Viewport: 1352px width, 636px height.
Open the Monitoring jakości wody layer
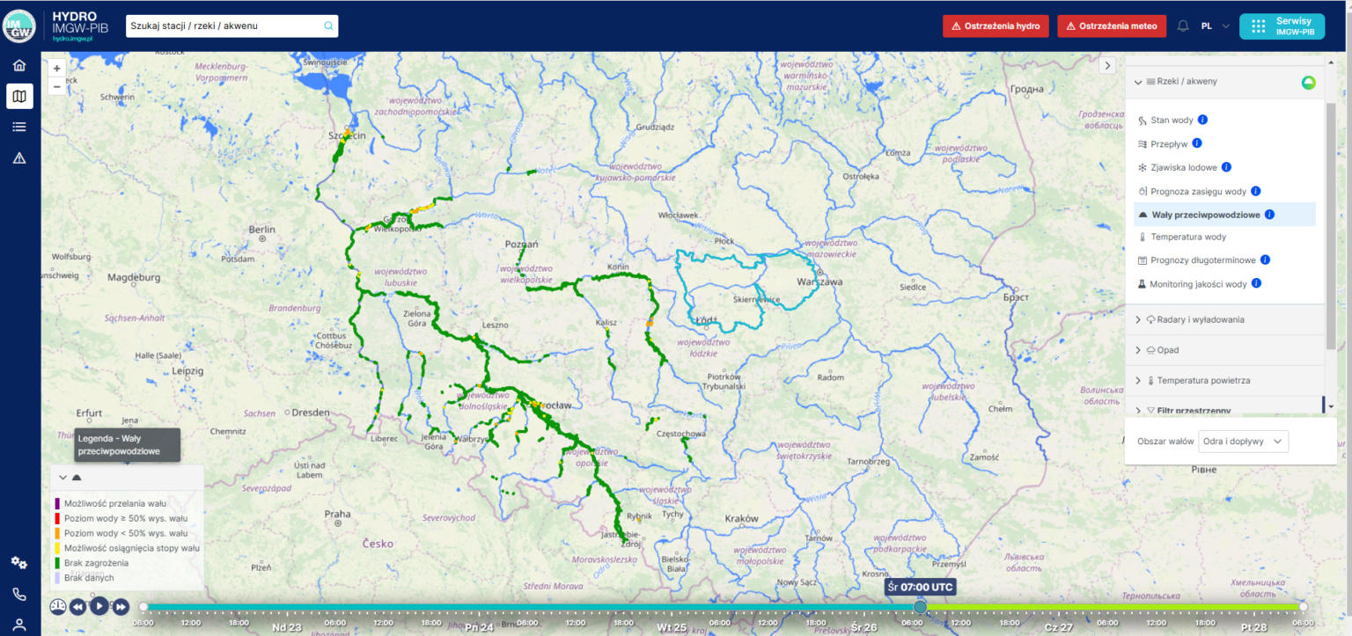(x=1197, y=283)
